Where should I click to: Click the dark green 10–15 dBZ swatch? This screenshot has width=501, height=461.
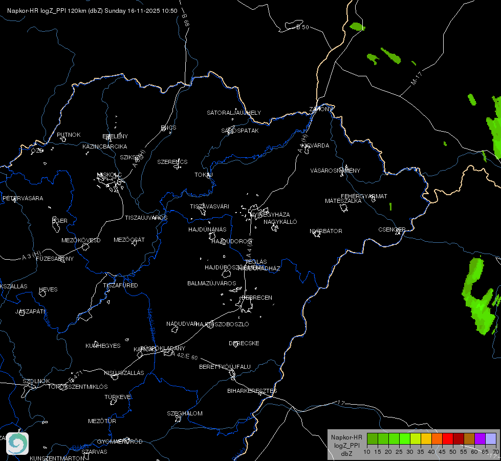372,439
